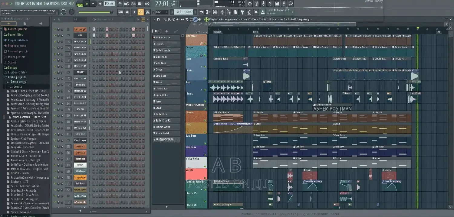
Task: Open the chat bubble icon in toolbar
Action: 291,4
